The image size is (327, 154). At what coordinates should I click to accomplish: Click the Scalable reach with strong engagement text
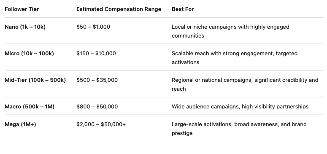coord(222,54)
